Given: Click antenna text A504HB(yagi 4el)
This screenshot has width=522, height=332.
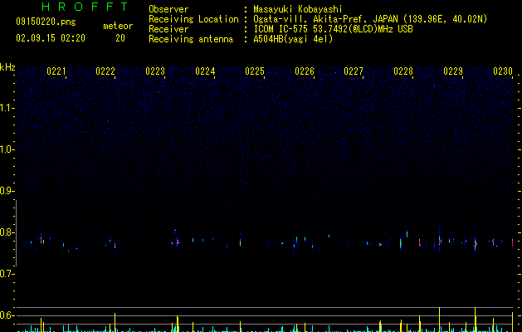Looking at the screenshot, I should [x=293, y=39].
